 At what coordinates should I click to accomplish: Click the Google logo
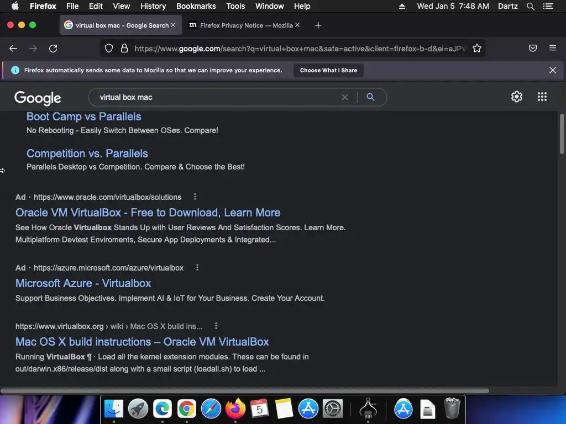click(x=38, y=98)
